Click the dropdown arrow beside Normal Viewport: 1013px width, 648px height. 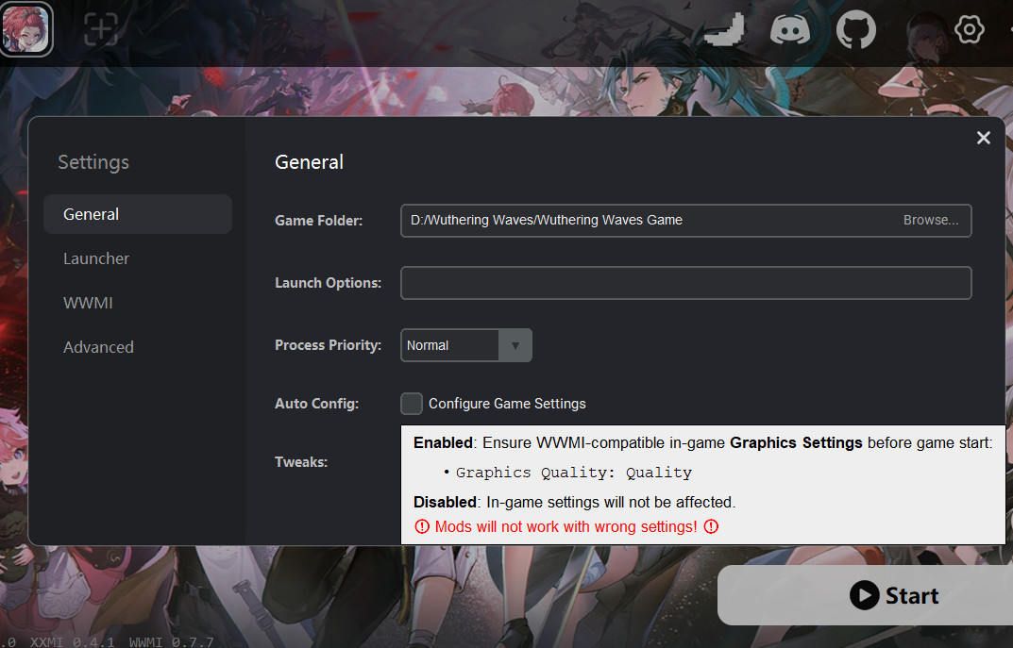tap(516, 345)
